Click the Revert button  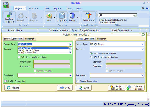click(12, 88)
